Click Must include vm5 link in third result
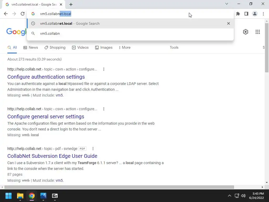 click(59, 180)
